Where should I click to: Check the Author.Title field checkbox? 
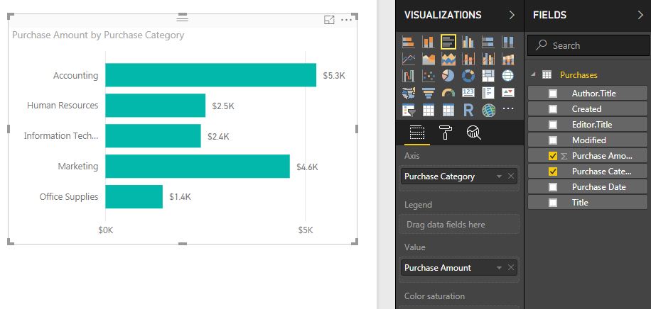click(x=553, y=94)
